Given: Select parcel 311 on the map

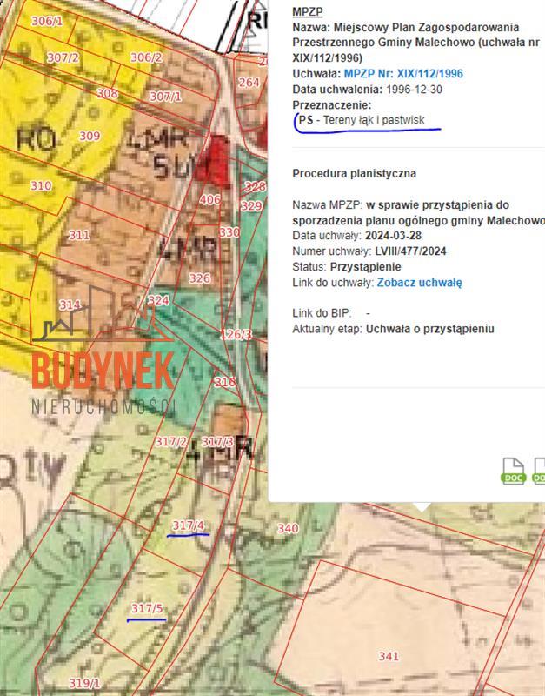Looking at the screenshot, I should 79,235.
